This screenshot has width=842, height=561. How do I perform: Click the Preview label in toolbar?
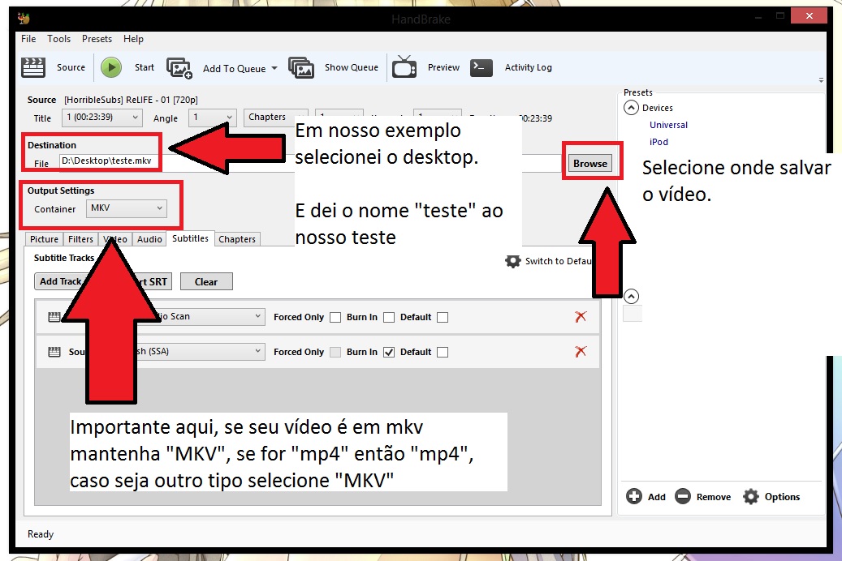coord(443,67)
